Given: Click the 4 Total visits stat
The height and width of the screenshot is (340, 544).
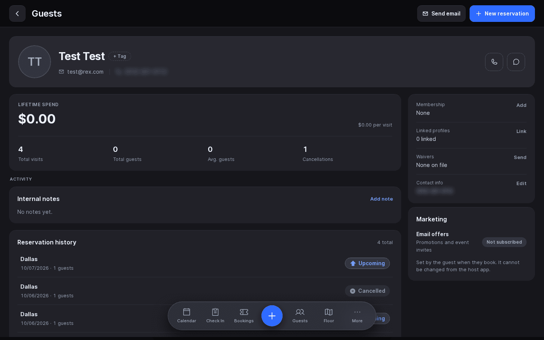Looking at the screenshot, I should (31, 154).
